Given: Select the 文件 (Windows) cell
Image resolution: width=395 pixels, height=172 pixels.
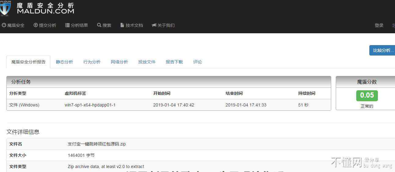Looking at the screenshot, I should coord(24,105).
